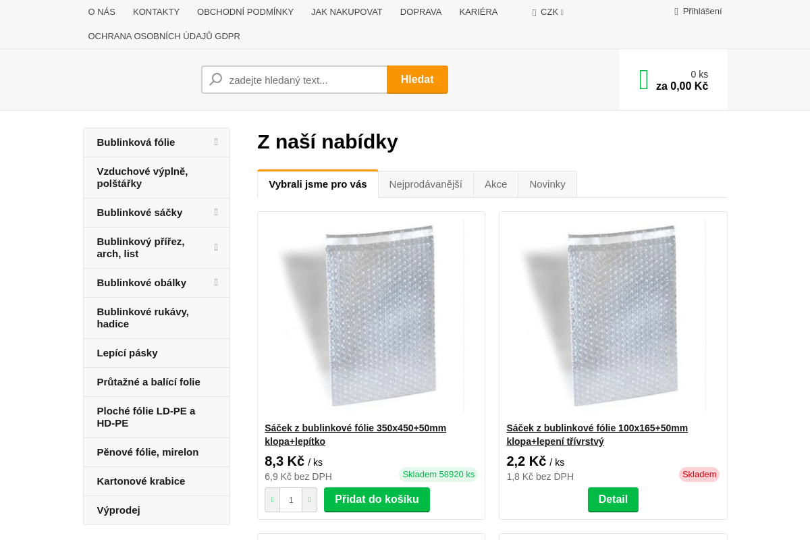Click the plus icon to increase quantity

tap(310, 500)
